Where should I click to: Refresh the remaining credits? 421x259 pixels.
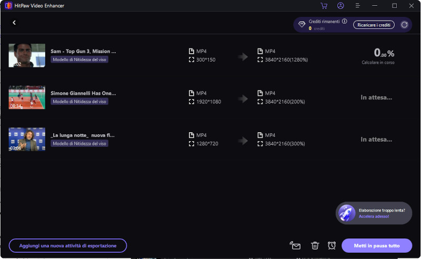404,25
